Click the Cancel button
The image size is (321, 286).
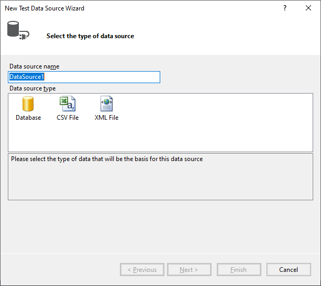[x=289, y=270]
